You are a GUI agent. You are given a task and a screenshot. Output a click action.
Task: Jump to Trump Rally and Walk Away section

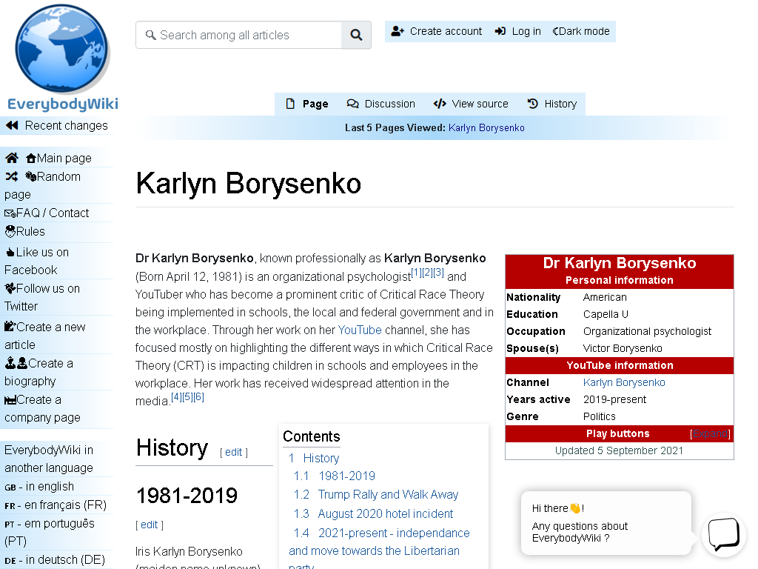pos(388,494)
